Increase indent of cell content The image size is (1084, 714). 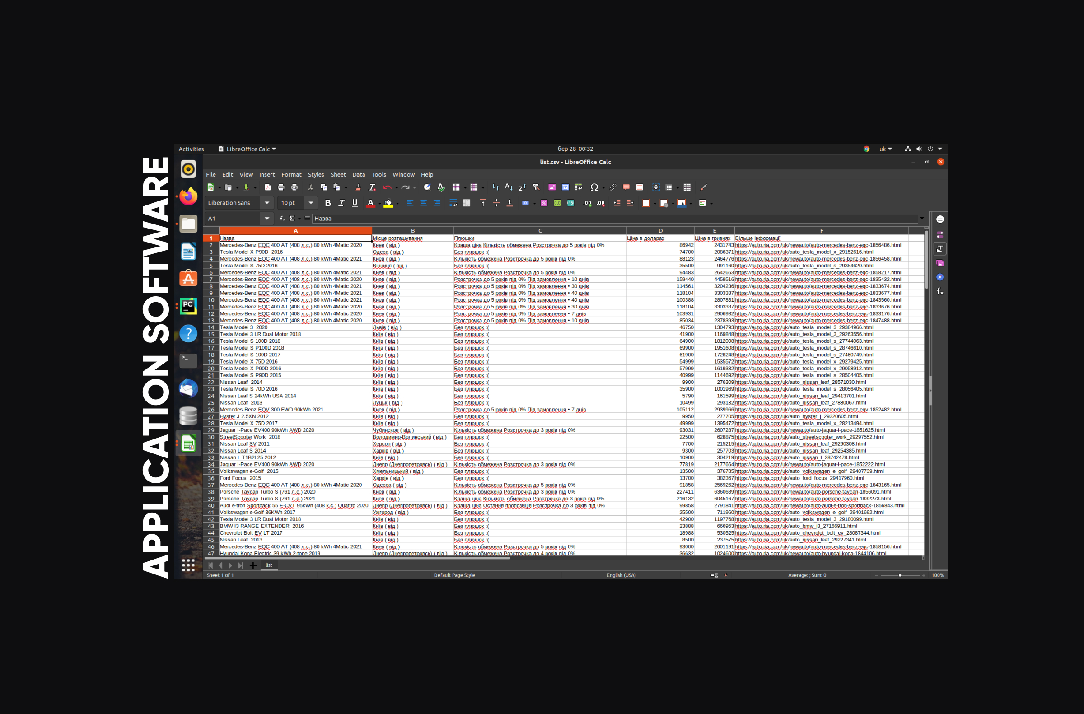click(x=617, y=203)
